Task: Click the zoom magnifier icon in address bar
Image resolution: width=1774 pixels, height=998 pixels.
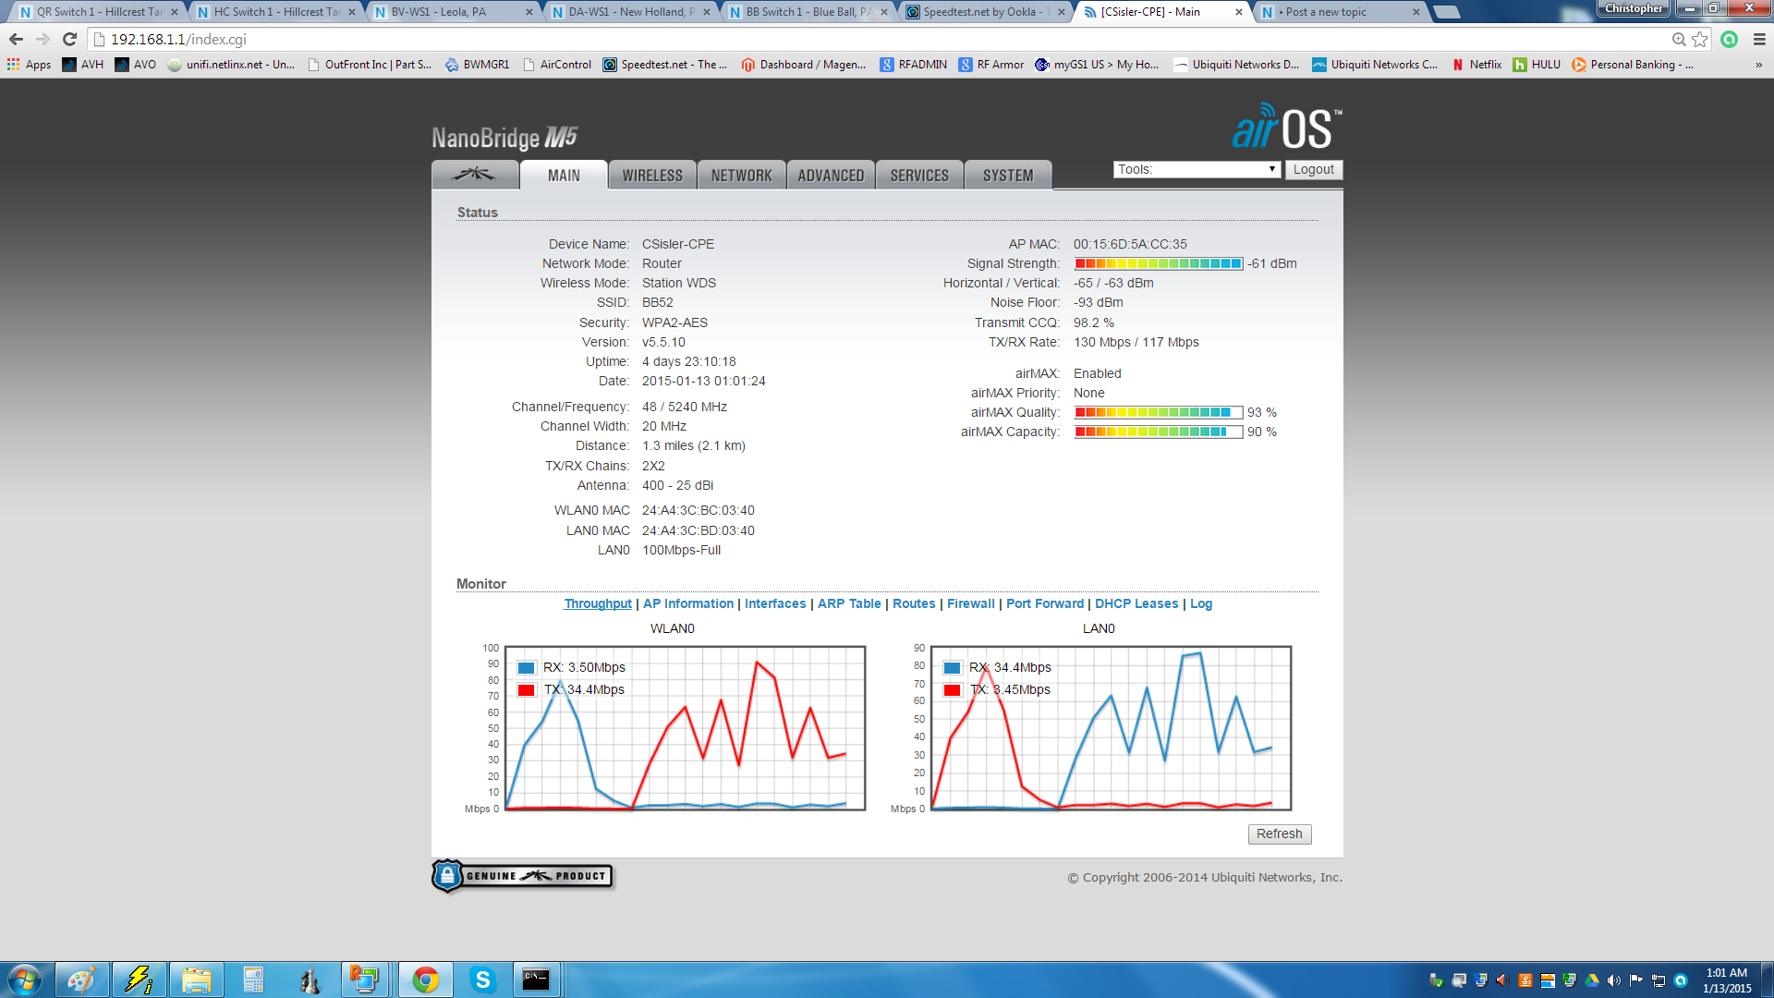Action: 1678,39
